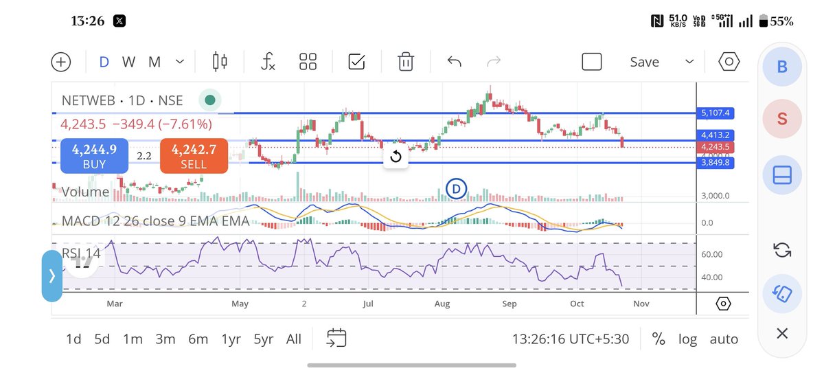This screenshot has width=824, height=375.
Task: Click the RSI 14 indicator label
Action: point(81,253)
